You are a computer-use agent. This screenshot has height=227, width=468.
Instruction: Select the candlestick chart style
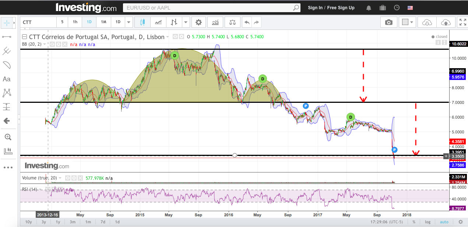[x=142, y=22]
